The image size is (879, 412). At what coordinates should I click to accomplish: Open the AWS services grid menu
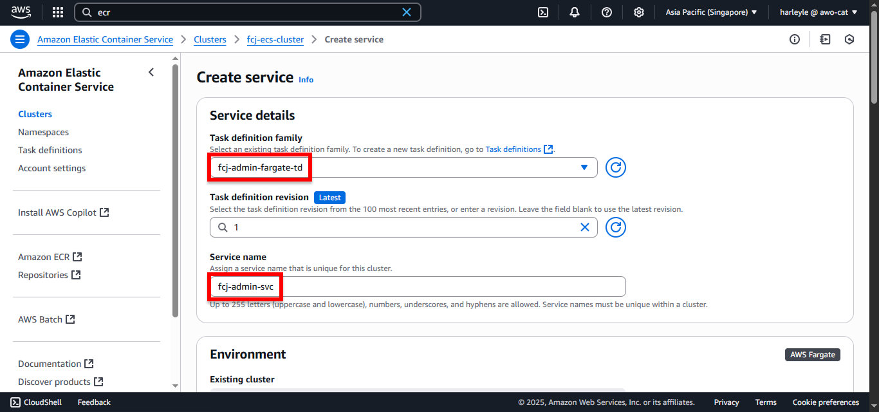pyautogui.click(x=58, y=12)
